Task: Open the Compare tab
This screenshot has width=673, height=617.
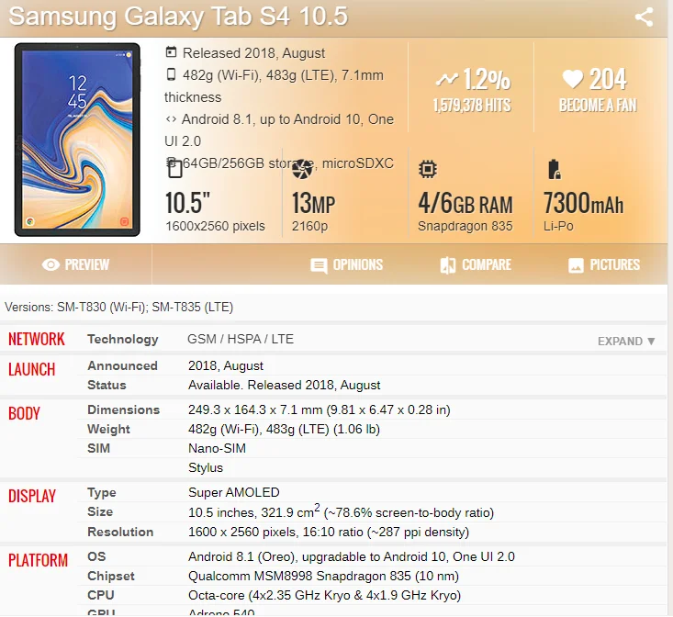Action: [x=476, y=264]
